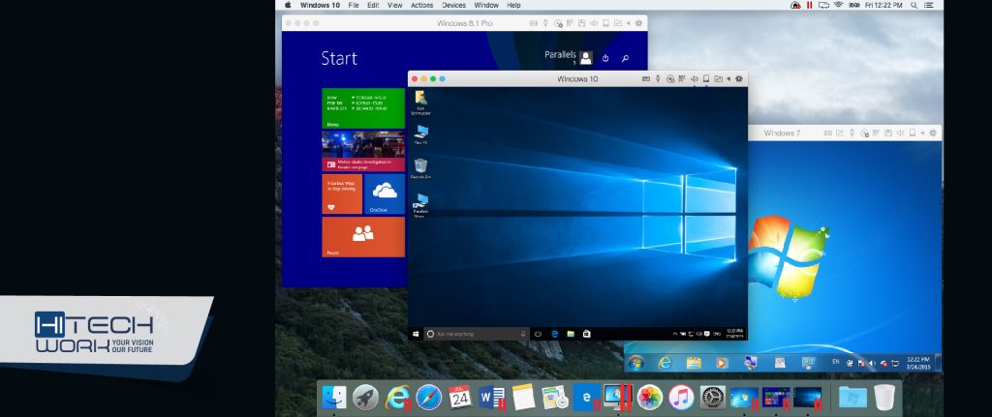
Task: Click Windows 10 Start button
Action: [416, 334]
